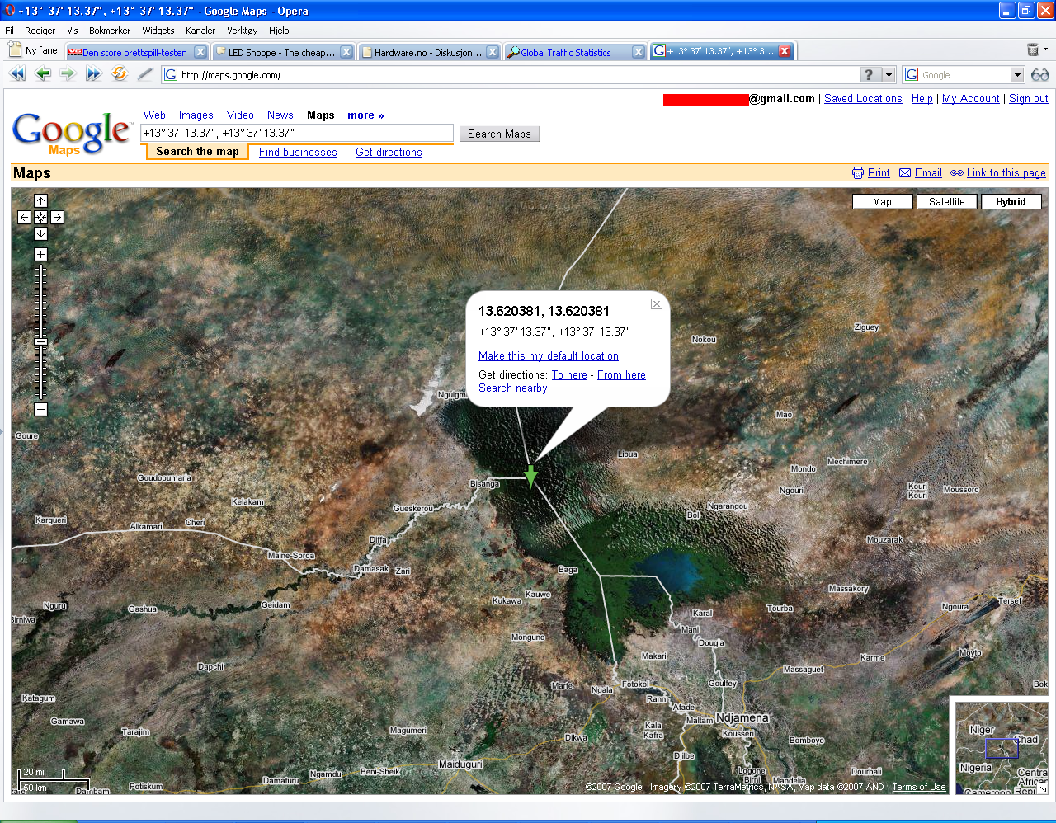Pan the map left with arrow button
This screenshot has width=1056, height=823.
(24, 217)
